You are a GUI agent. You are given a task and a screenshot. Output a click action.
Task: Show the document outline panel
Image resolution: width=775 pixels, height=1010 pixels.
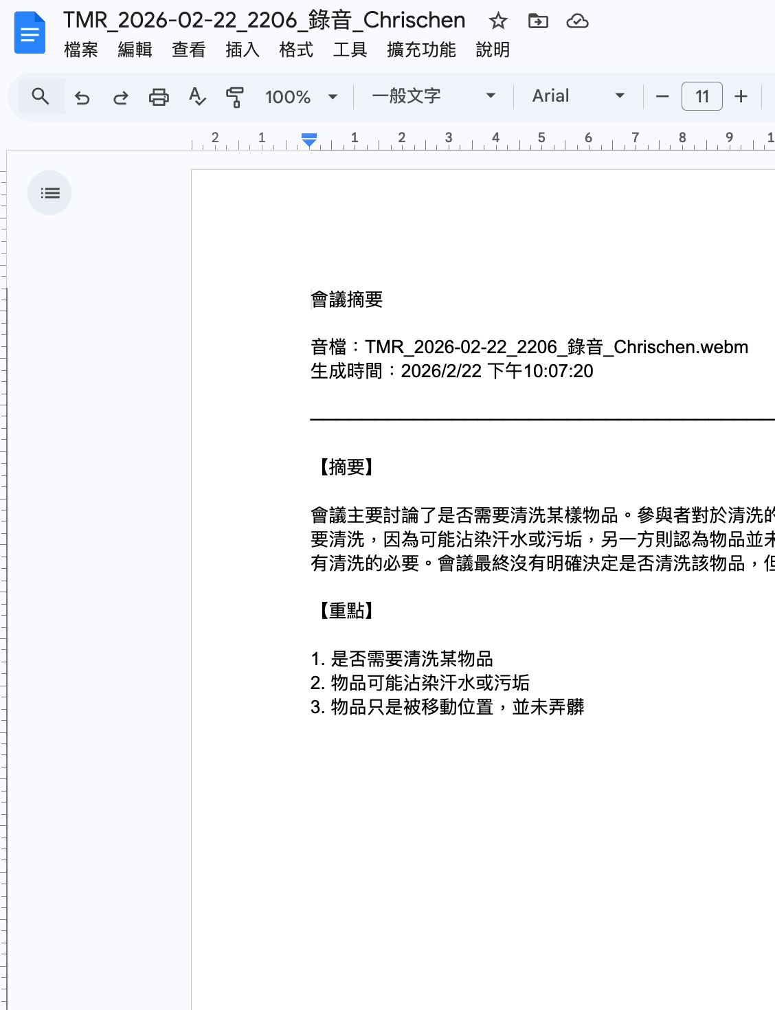tap(49, 193)
